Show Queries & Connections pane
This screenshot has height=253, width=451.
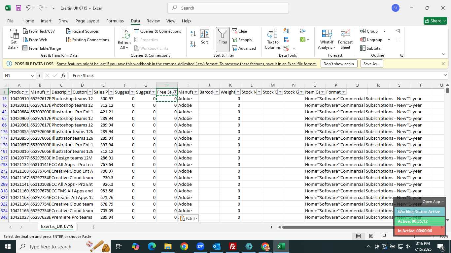point(157,31)
